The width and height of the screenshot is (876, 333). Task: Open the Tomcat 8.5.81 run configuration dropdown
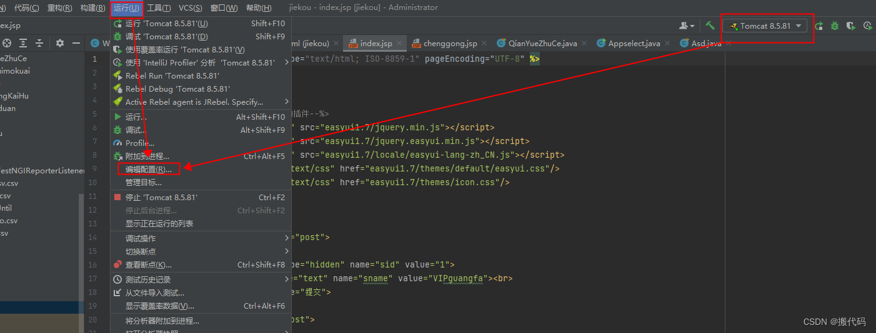pyautogui.click(x=765, y=26)
